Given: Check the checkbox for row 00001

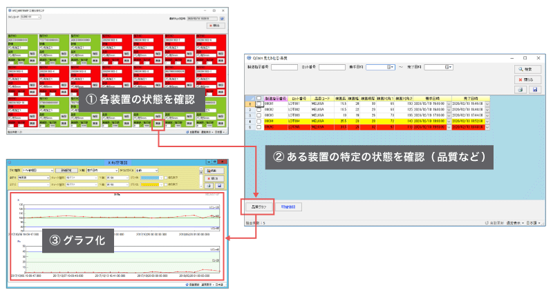Looking at the screenshot, I should [x=259, y=104].
